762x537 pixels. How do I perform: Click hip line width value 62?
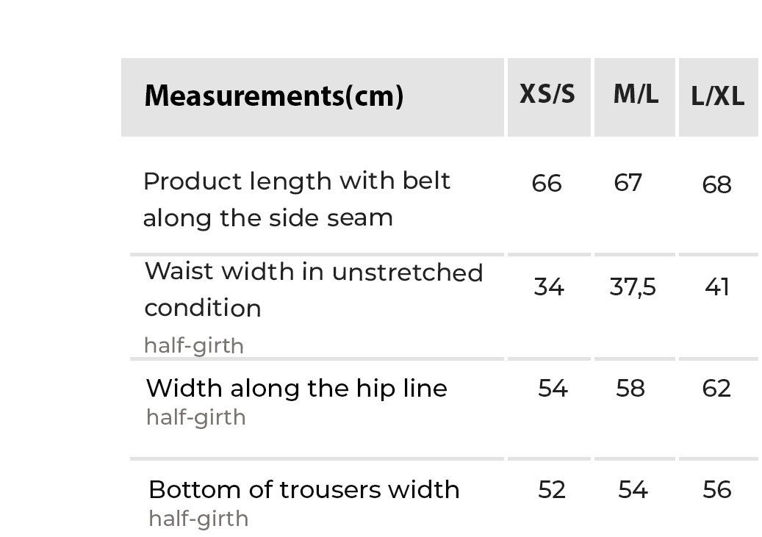pos(716,388)
